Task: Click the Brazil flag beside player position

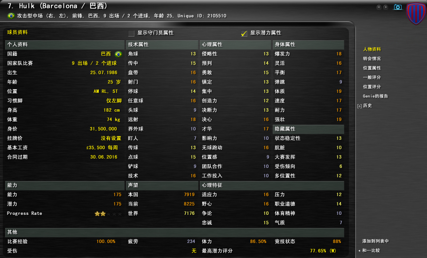Action: (11, 16)
